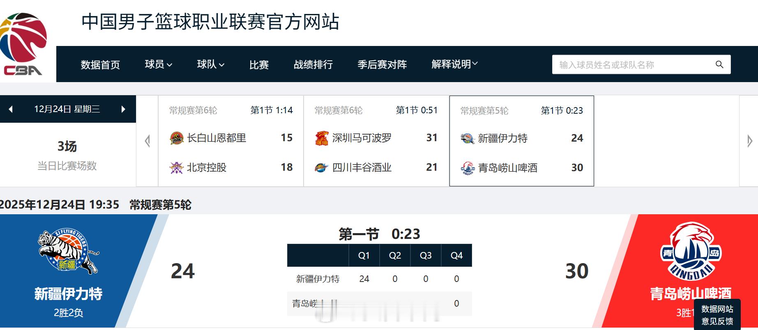Viewport: 758px width, 330px height.
Task: Click 新疆伊力特 small logo in game card
Action: pos(468,138)
